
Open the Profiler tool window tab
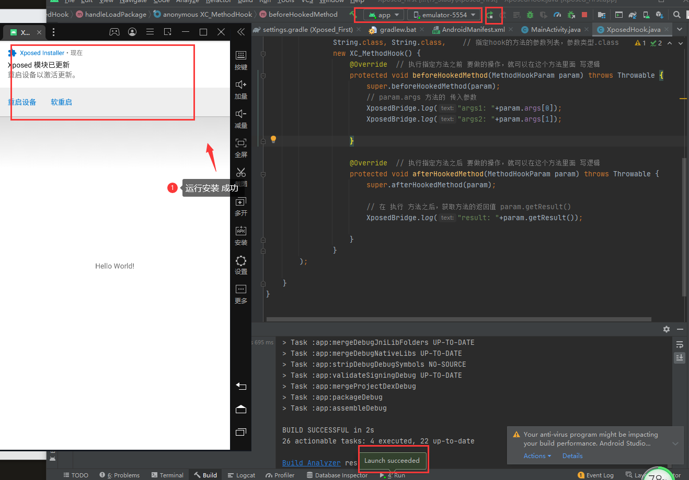point(280,475)
